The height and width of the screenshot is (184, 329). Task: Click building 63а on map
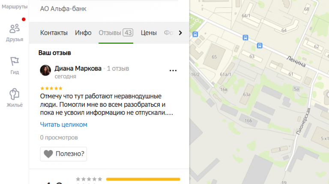(247, 94)
